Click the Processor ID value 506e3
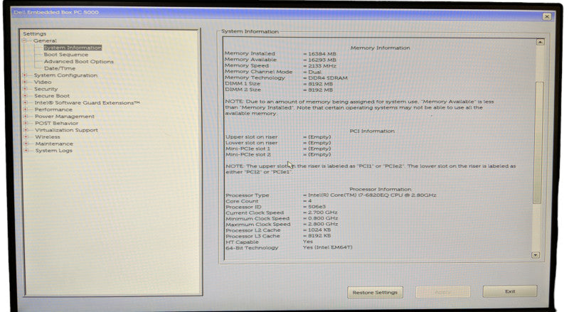Image resolution: width=569 pixels, height=312 pixels. [x=317, y=207]
